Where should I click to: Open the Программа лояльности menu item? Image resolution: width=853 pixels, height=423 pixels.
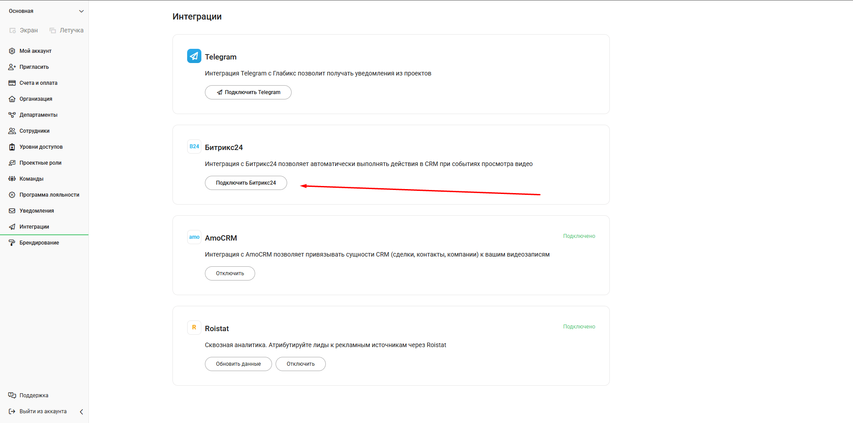click(49, 195)
